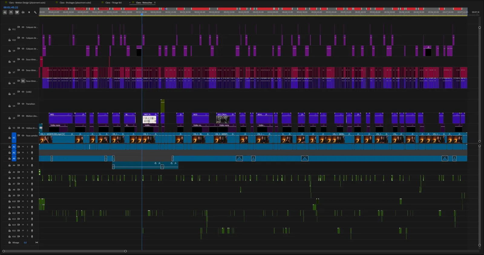Viewport: 484px width, 255px height.
Task: Select the Clara - Retouches tab
Action: [x=144, y=3]
